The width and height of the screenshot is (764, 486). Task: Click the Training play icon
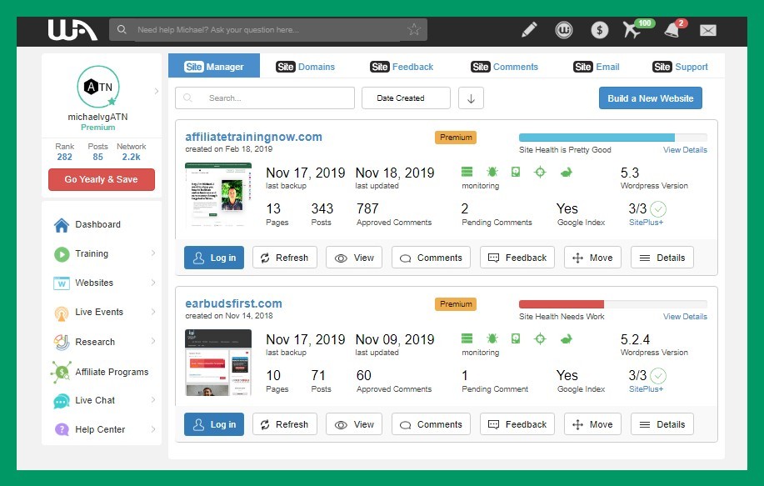click(x=62, y=254)
